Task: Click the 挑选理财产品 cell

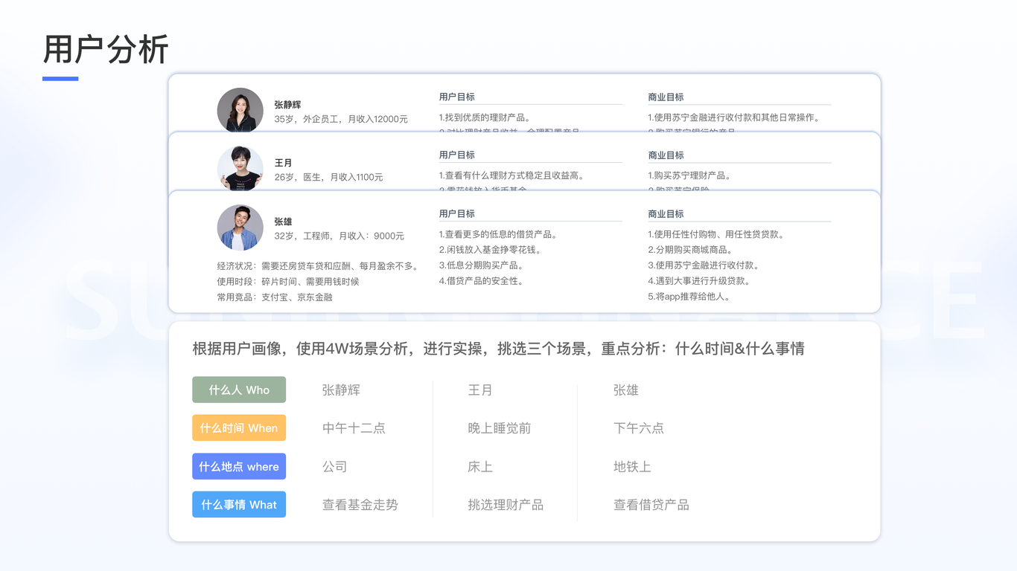Action: pos(506,505)
